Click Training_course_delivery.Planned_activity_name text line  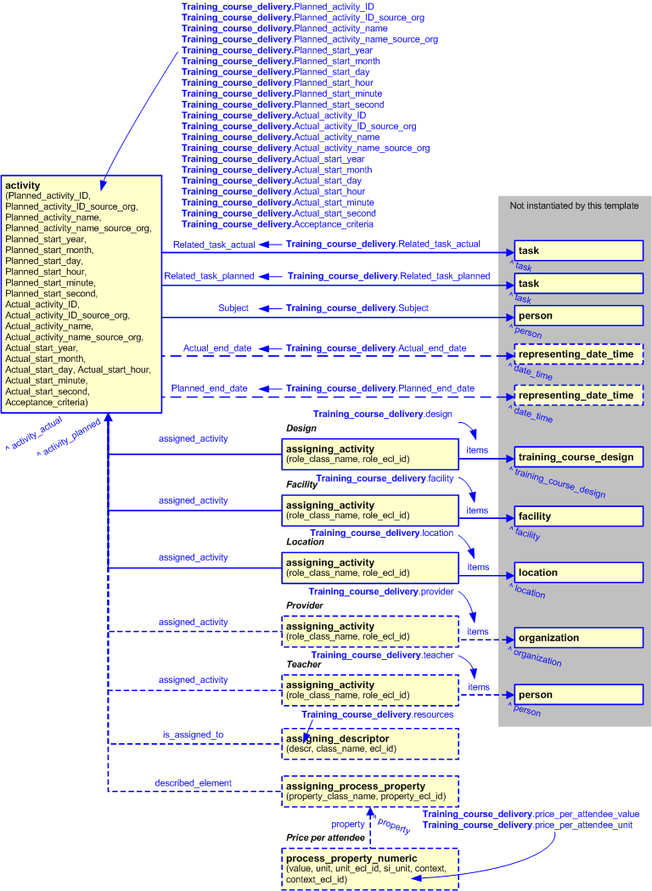tap(284, 28)
